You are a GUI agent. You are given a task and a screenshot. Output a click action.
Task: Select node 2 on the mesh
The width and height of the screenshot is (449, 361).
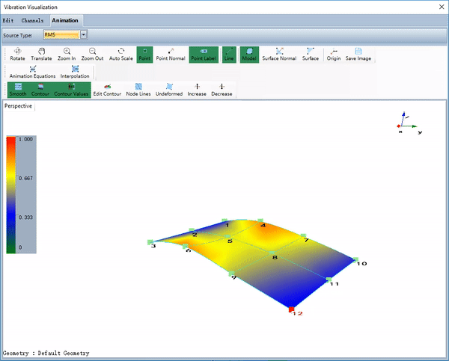pyautogui.click(x=192, y=230)
